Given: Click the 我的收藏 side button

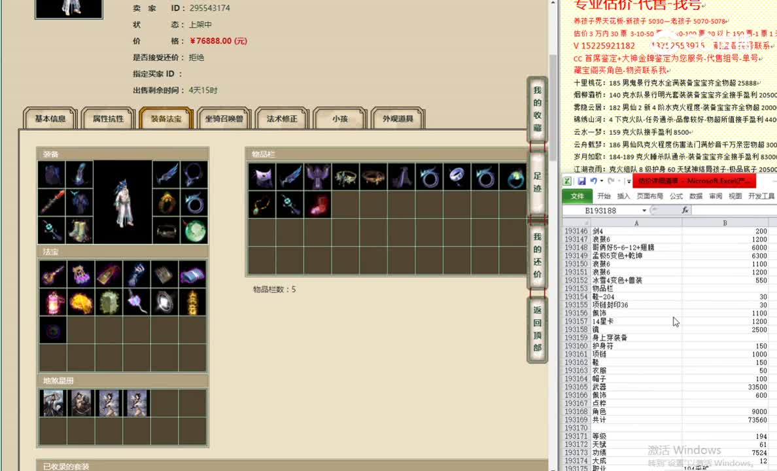Looking at the screenshot, I should (537, 109).
